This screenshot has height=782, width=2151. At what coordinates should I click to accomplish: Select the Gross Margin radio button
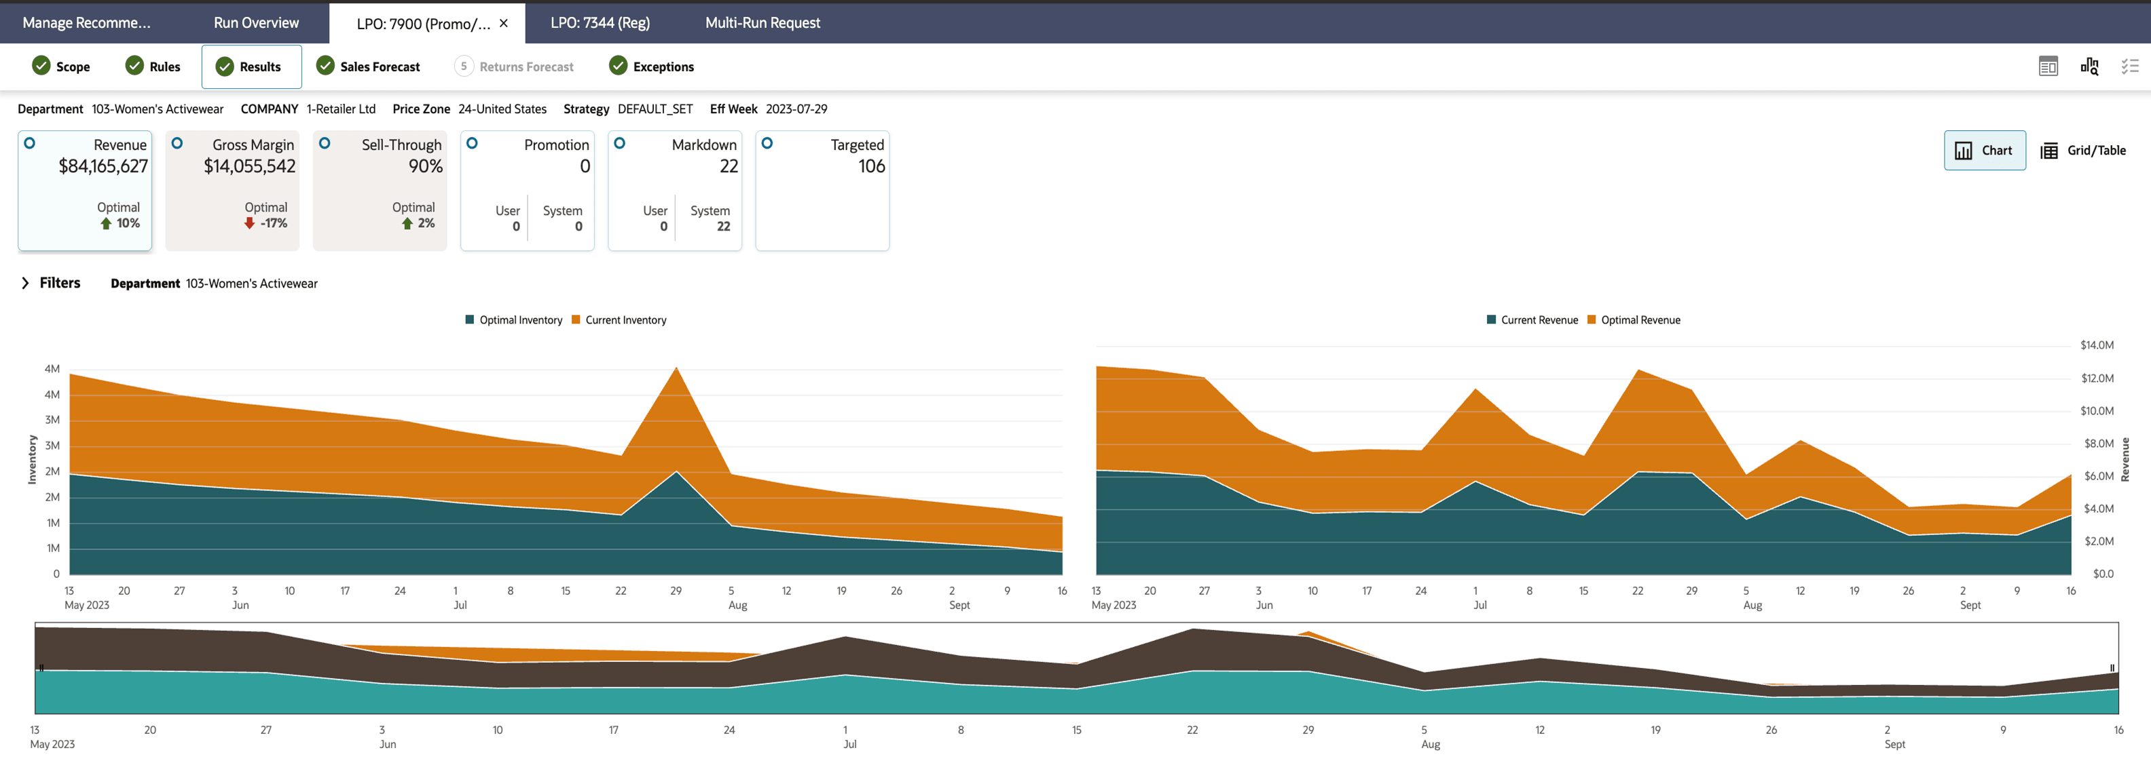click(177, 143)
